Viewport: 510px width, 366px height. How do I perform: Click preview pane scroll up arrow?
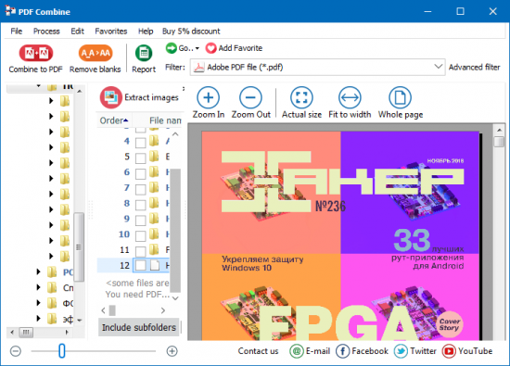click(x=499, y=130)
